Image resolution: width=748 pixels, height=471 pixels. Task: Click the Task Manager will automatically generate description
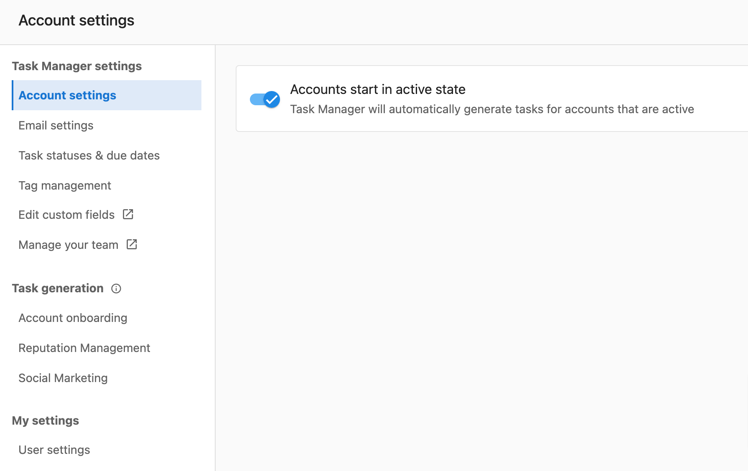pyautogui.click(x=492, y=109)
